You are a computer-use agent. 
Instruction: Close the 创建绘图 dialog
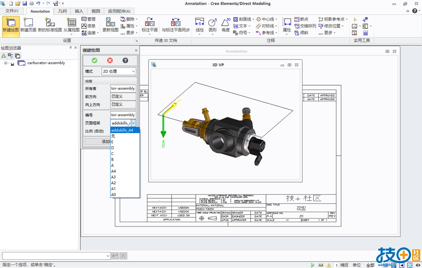coord(136,50)
